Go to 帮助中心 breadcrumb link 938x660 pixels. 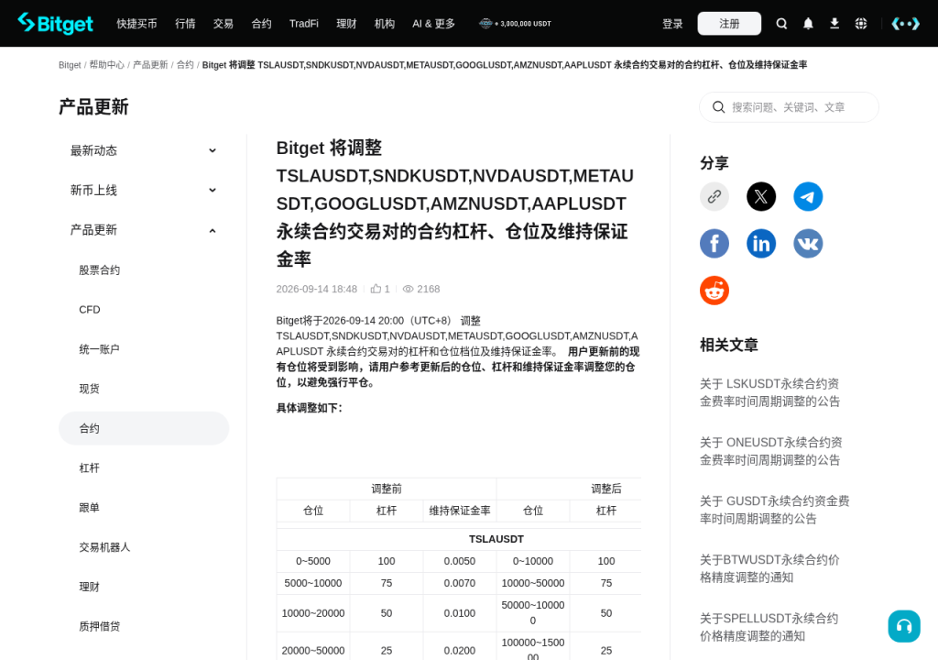coord(106,65)
